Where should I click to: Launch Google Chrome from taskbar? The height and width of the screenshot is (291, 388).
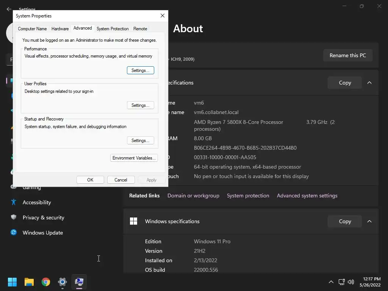46,282
